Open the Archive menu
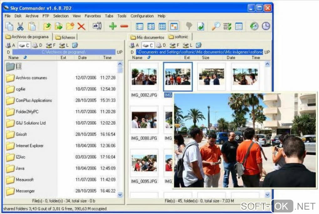 point(32,16)
